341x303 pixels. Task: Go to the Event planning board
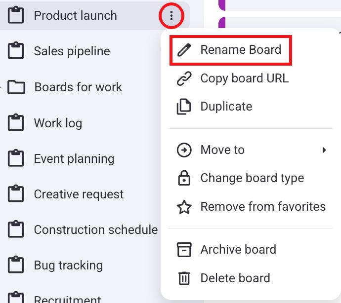[74, 159]
